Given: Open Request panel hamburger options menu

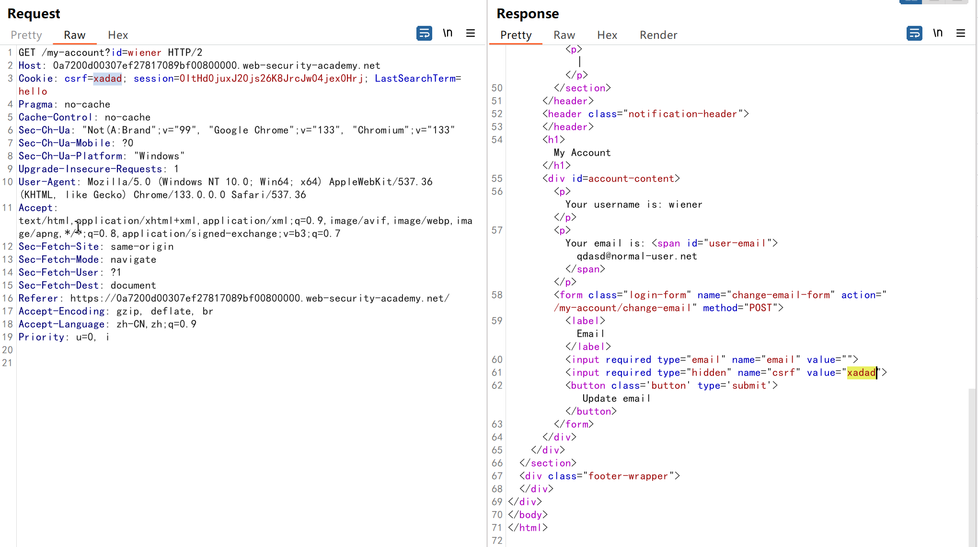Looking at the screenshot, I should point(471,33).
